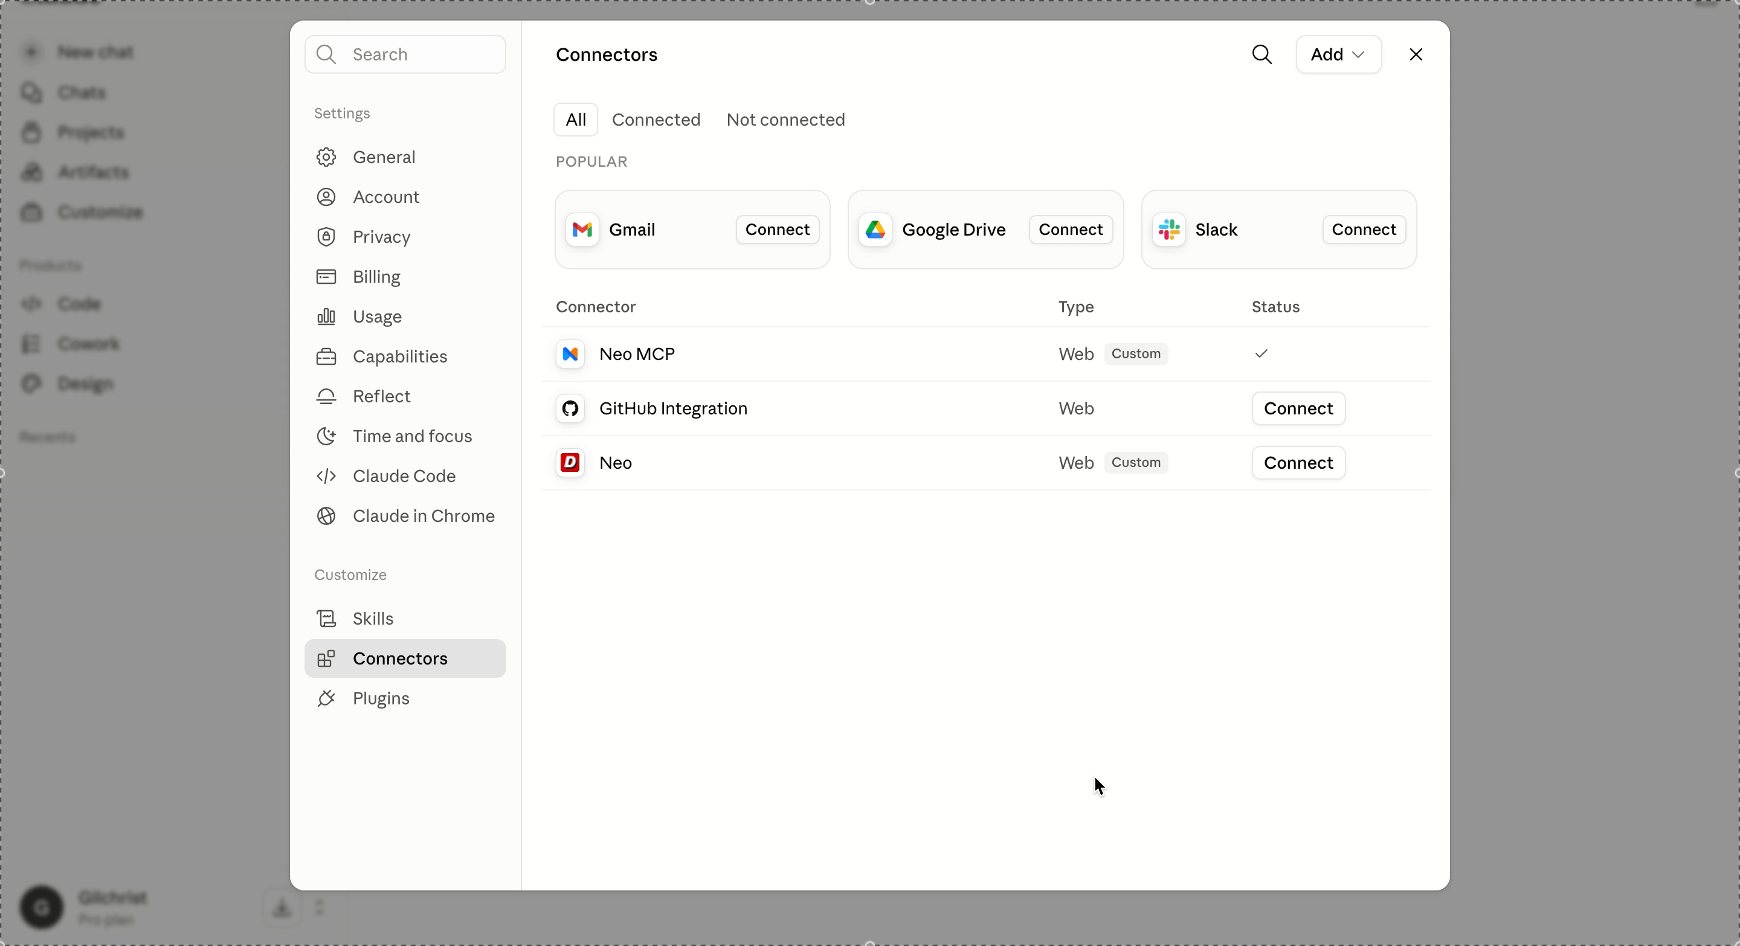Open Billing settings
Screen dimensions: 1740x946
[405, 276]
